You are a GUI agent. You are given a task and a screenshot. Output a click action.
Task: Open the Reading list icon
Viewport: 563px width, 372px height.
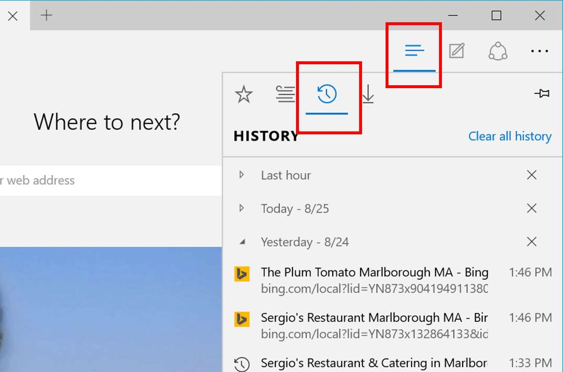click(285, 94)
